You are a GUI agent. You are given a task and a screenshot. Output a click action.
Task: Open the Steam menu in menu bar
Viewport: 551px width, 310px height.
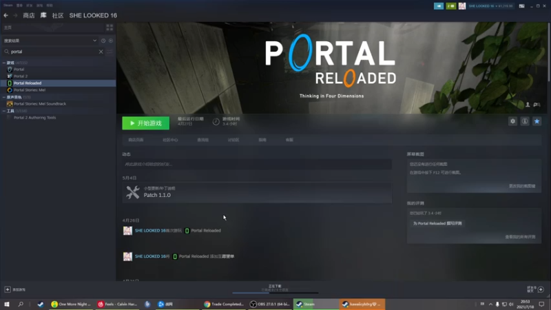8,6
